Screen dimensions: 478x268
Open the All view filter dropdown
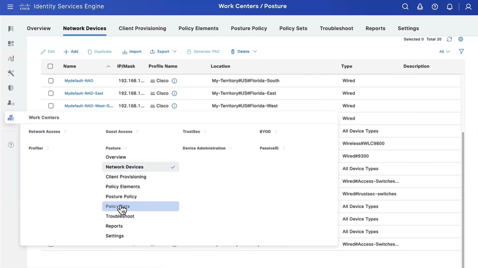(444, 52)
